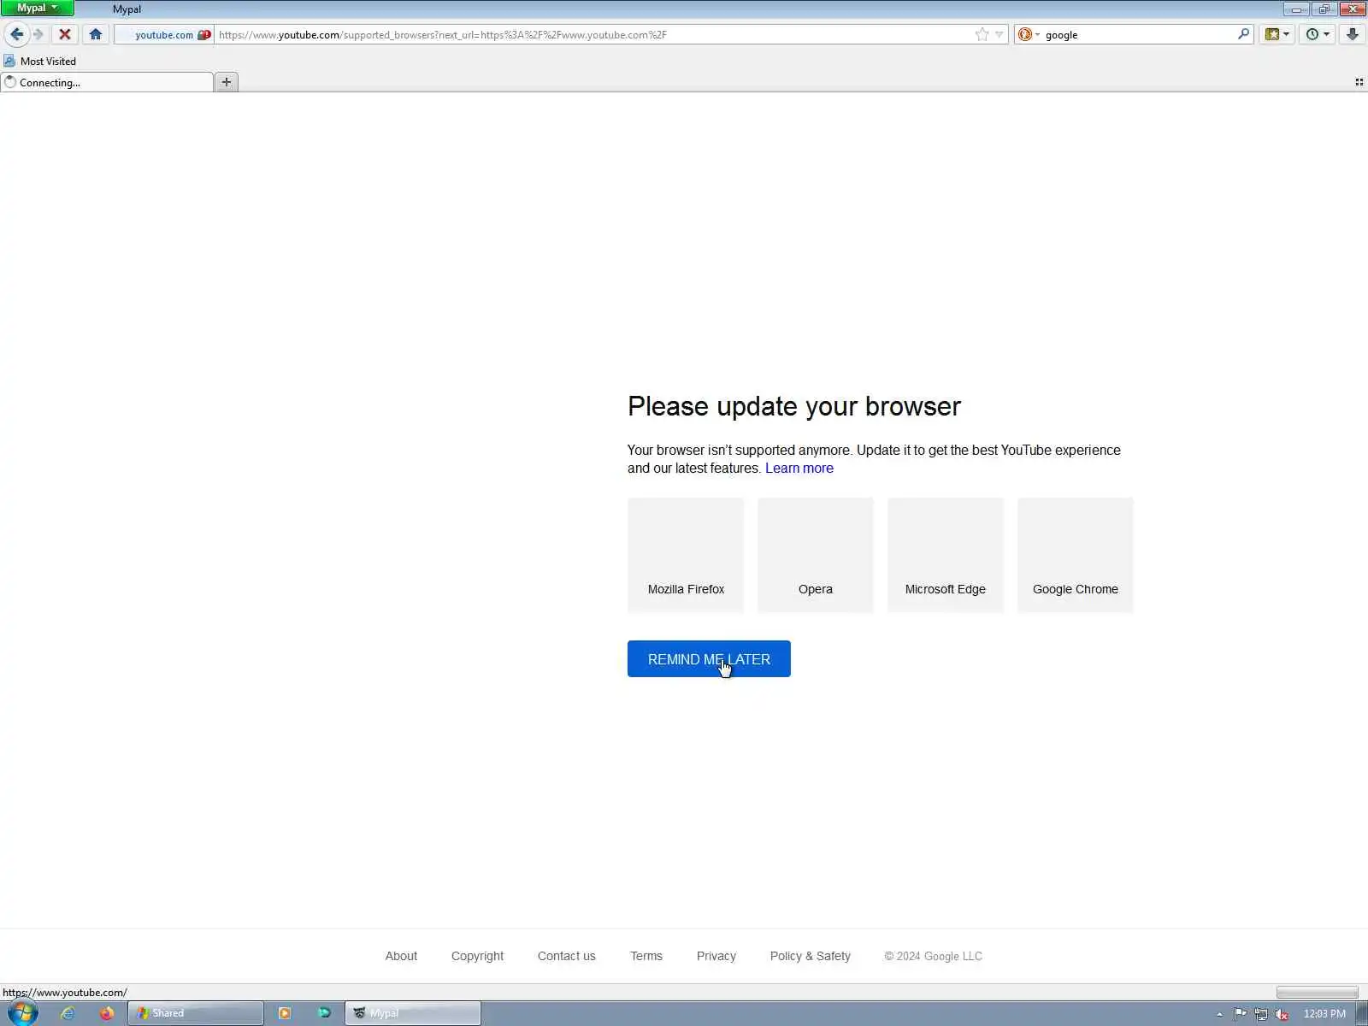Go forward using the forward arrow button
Image resolution: width=1368 pixels, height=1026 pixels.
pos(38,34)
